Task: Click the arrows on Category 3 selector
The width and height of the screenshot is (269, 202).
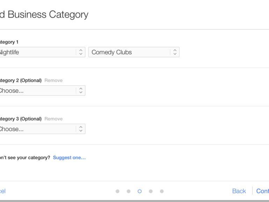Action: (x=81, y=129)
